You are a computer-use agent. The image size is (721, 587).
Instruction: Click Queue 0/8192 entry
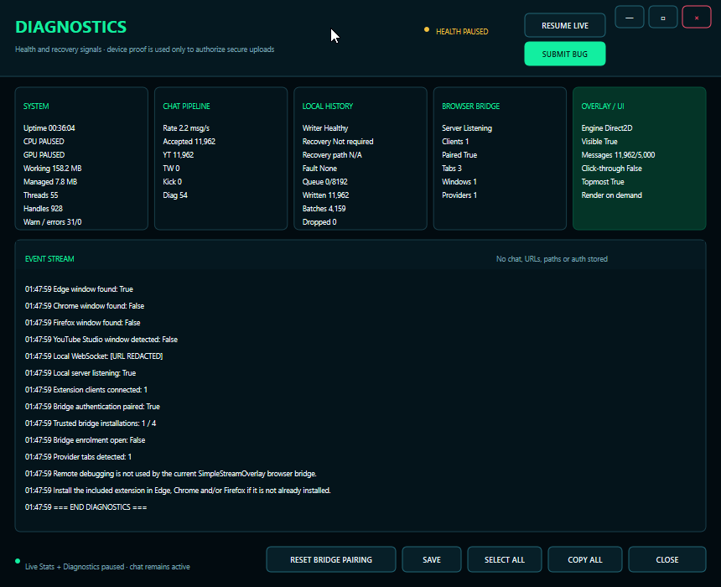tap(324, 182)
